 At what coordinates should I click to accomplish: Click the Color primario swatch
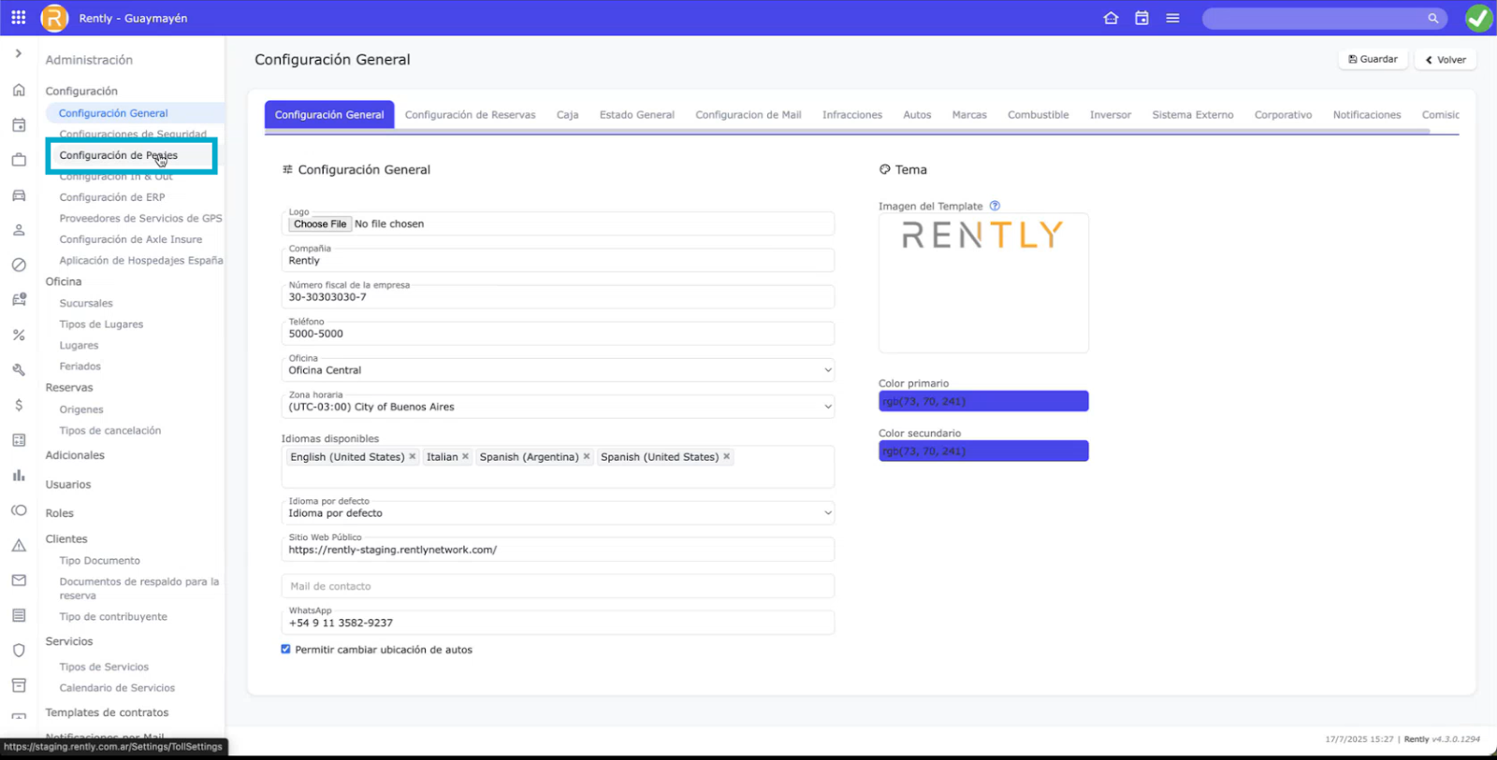pos(983,401)
